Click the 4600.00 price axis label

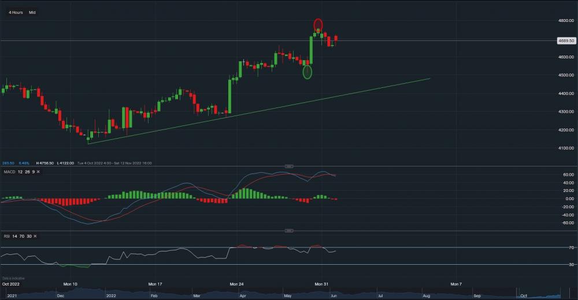(x=566, y=57)
